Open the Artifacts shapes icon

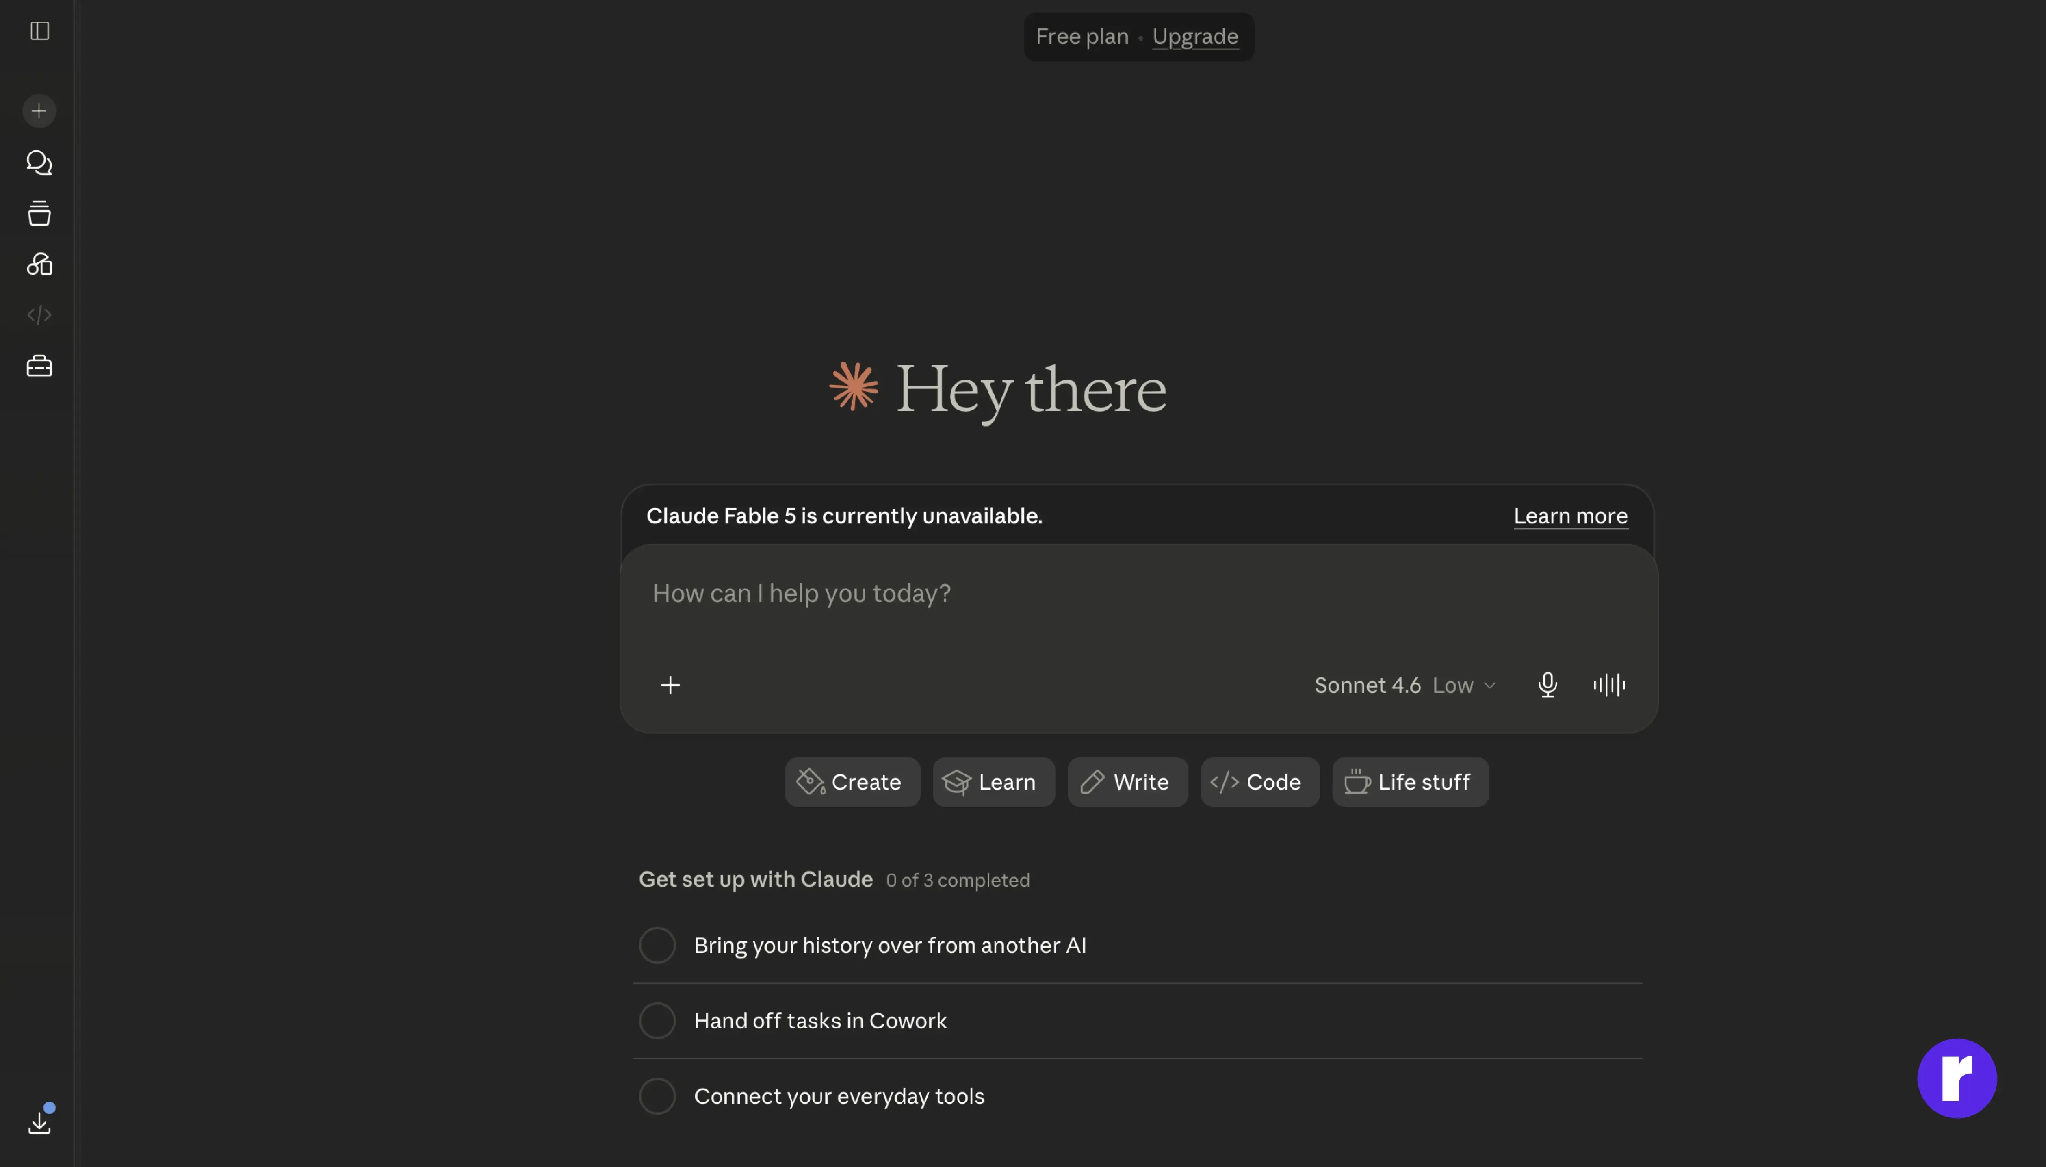[x=39, y=264]
